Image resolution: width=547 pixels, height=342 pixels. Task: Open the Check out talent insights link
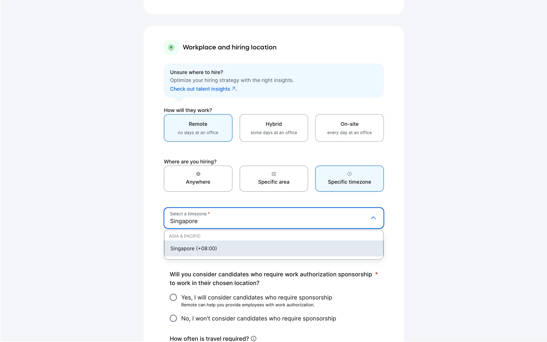pos(200,89)
